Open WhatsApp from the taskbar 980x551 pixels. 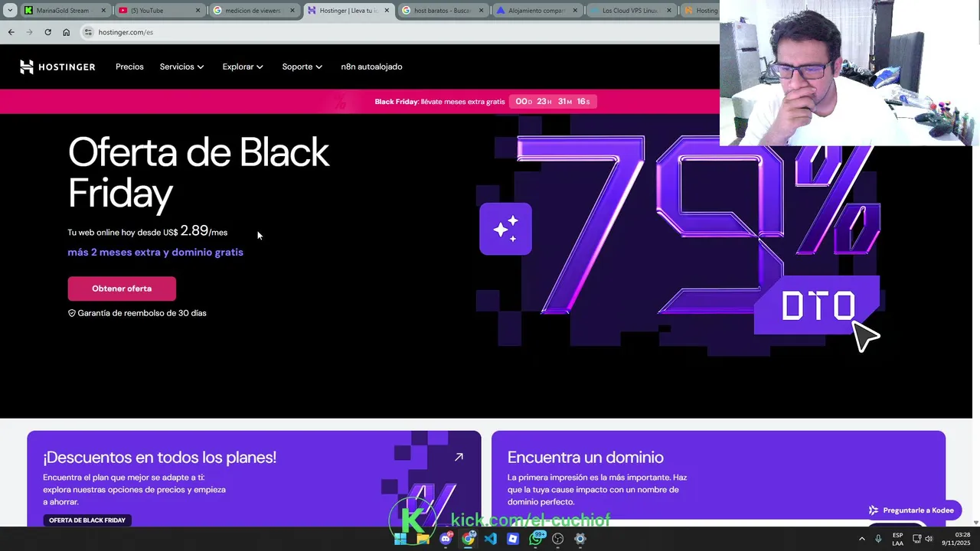point(536,539)
